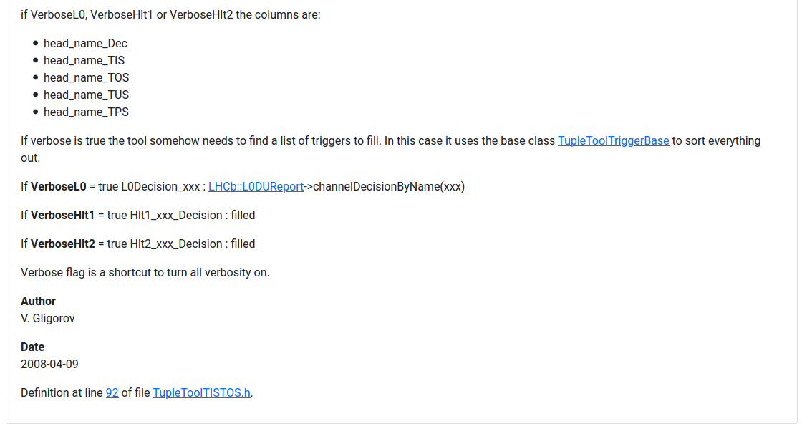Click the author name V. Gligorov
The width and height of the screenshot is (802, 429).
[47, 319]
